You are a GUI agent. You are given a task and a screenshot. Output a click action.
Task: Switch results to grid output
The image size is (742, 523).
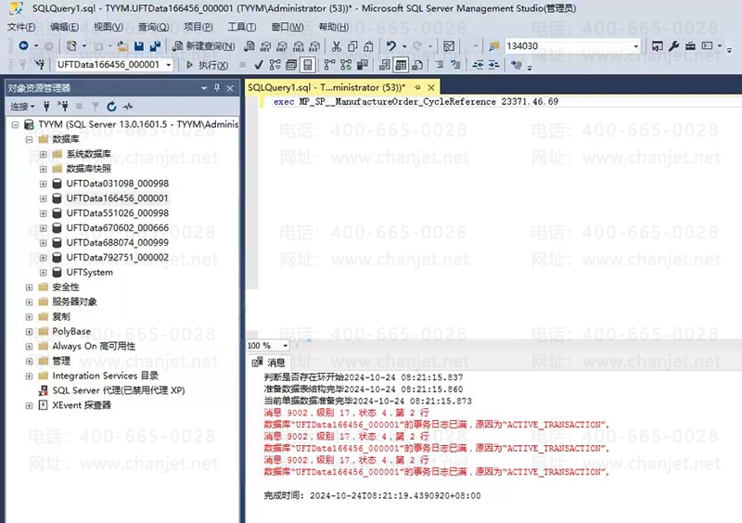click(x=401, y=64)
